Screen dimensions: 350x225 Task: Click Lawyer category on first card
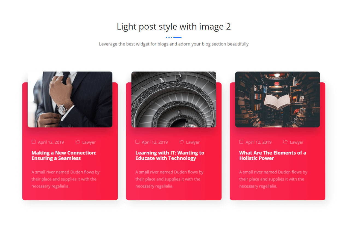89,142
